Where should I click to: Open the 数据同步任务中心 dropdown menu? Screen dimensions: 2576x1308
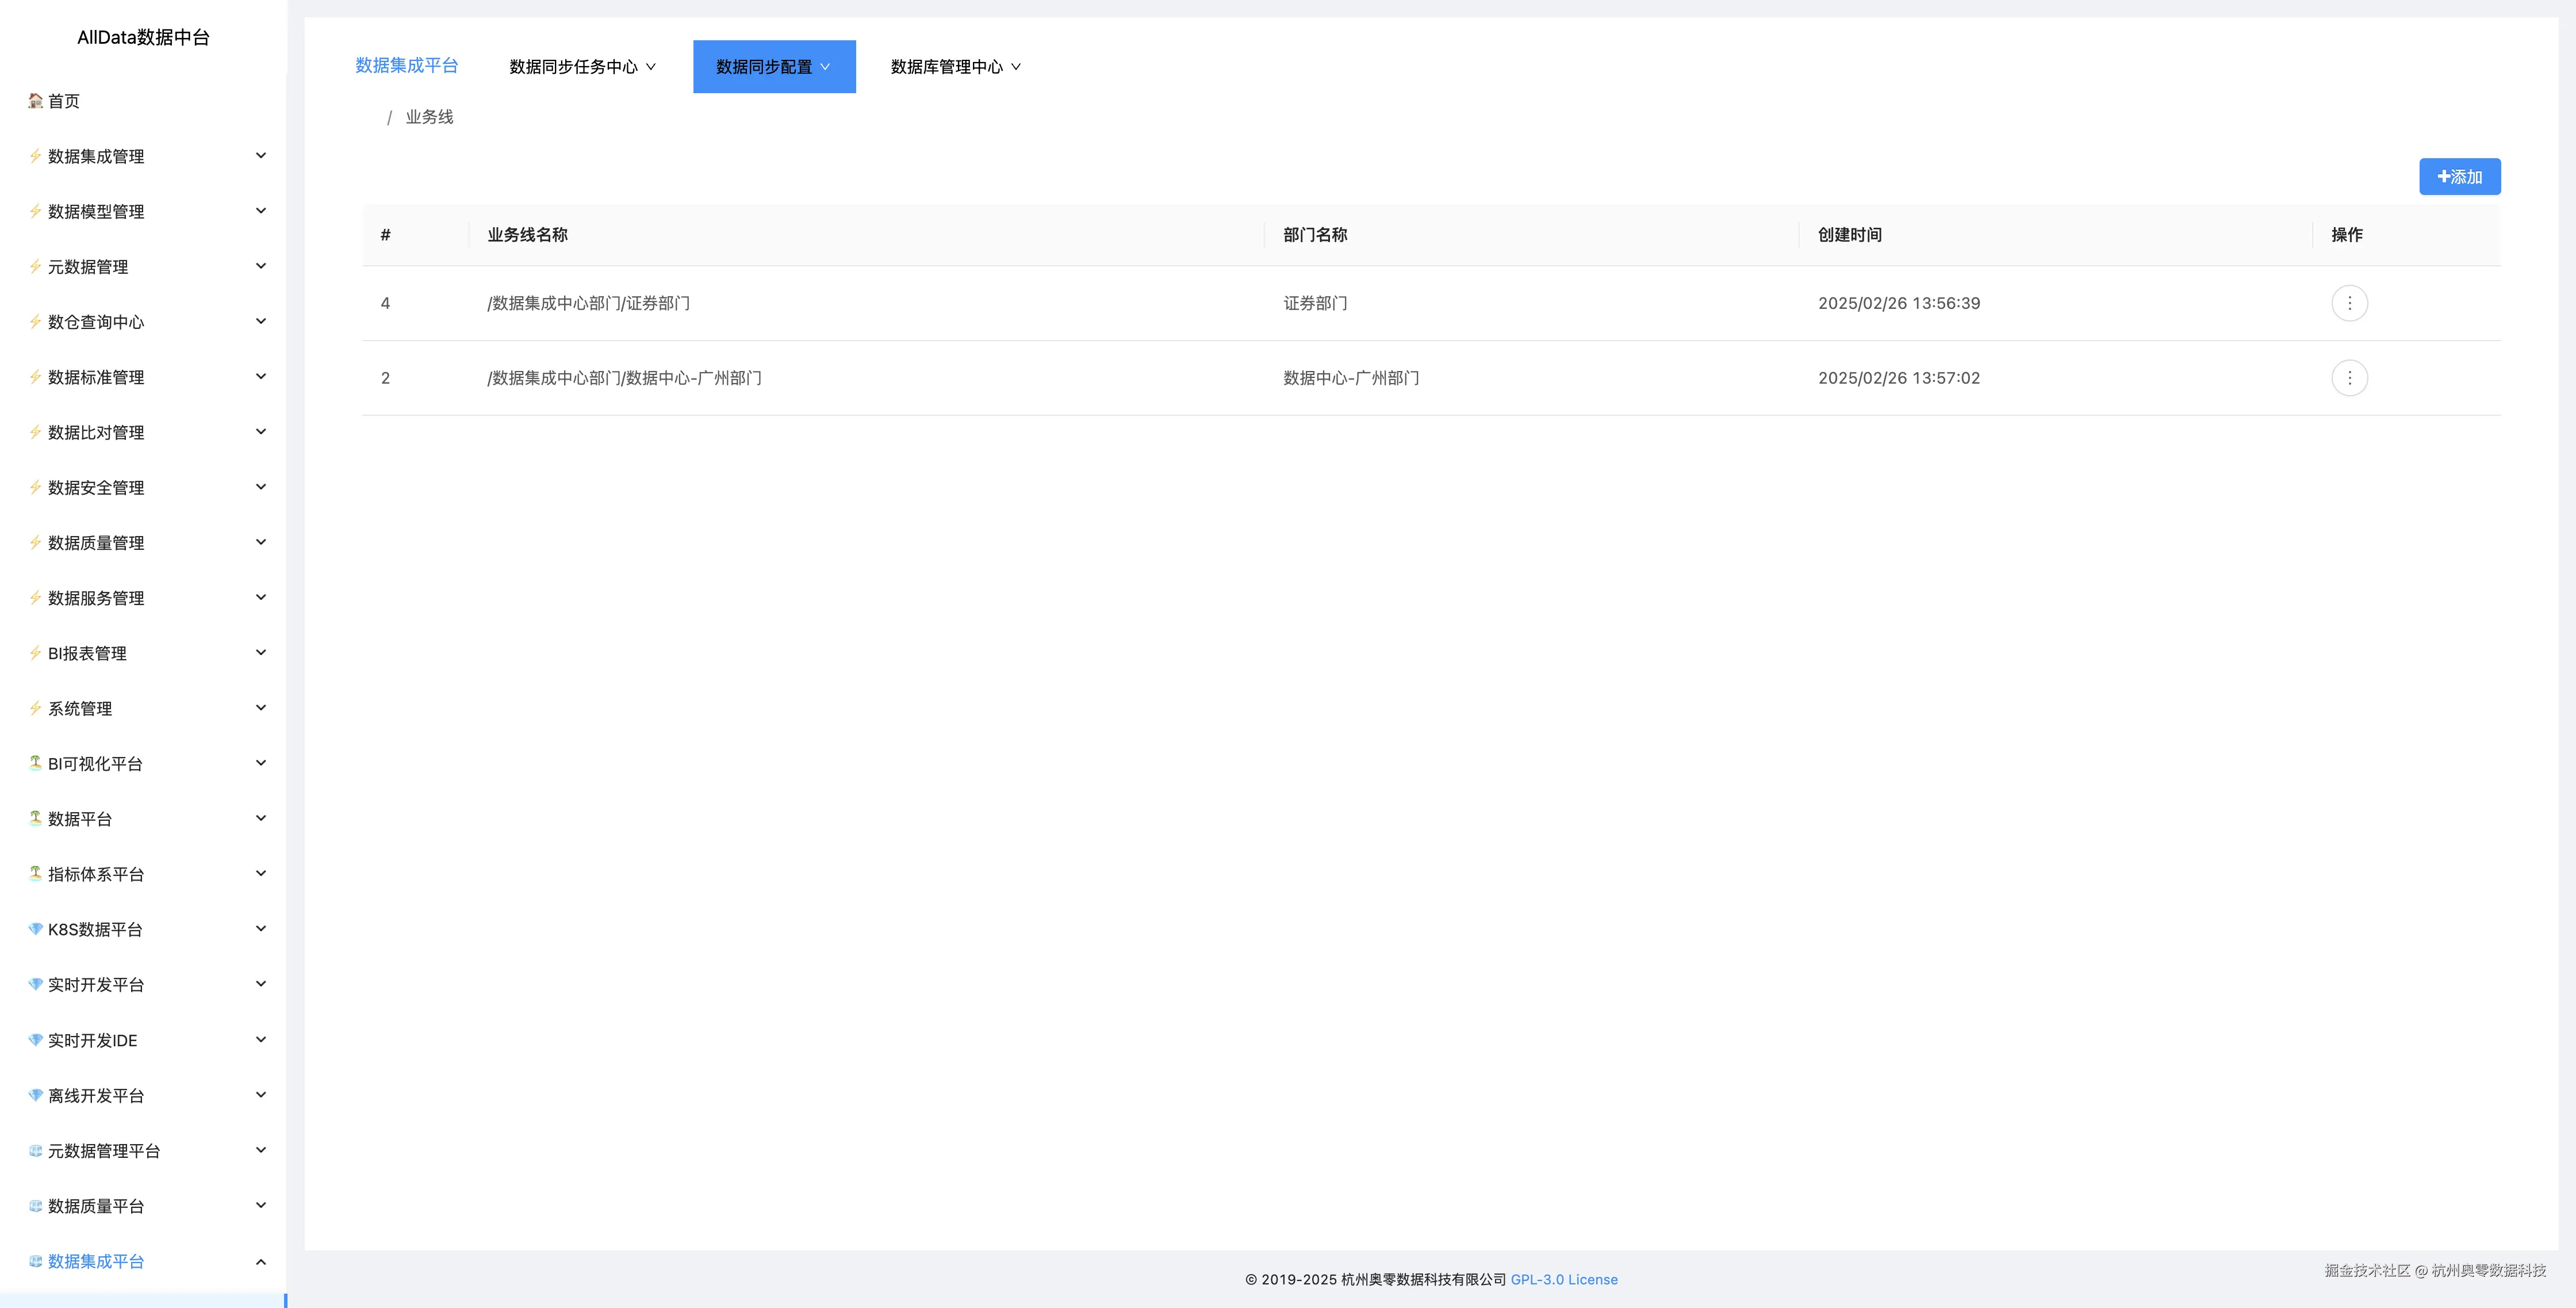pyautogui.click(x=582, y=67)
